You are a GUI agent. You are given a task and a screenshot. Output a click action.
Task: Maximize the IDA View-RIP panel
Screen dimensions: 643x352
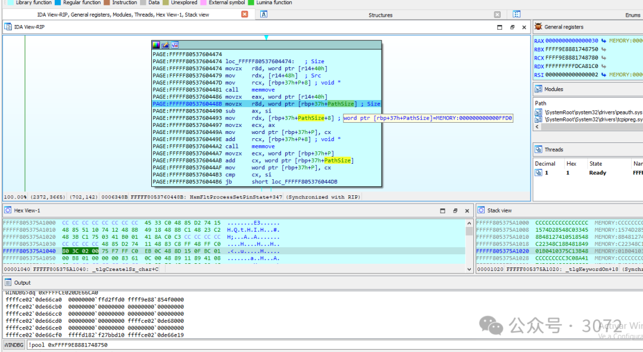(500, 27)
